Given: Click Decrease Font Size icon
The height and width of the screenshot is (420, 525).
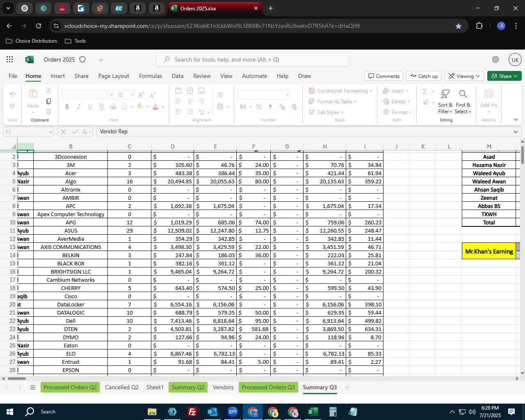Looking at the screenshot, I should [x=153, y=95].
